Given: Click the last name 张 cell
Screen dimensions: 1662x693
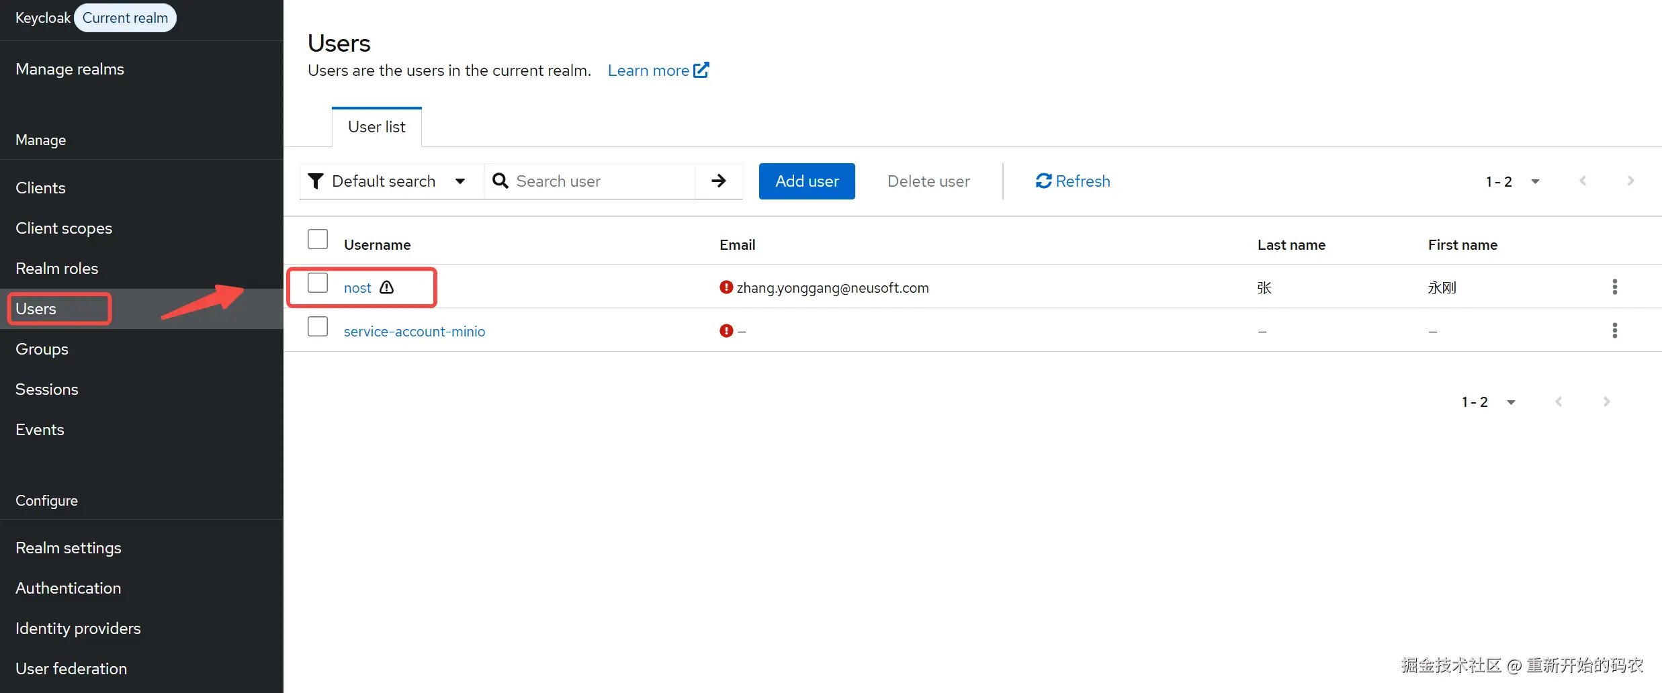Looking at the screenshot, I should [1264, 288].
